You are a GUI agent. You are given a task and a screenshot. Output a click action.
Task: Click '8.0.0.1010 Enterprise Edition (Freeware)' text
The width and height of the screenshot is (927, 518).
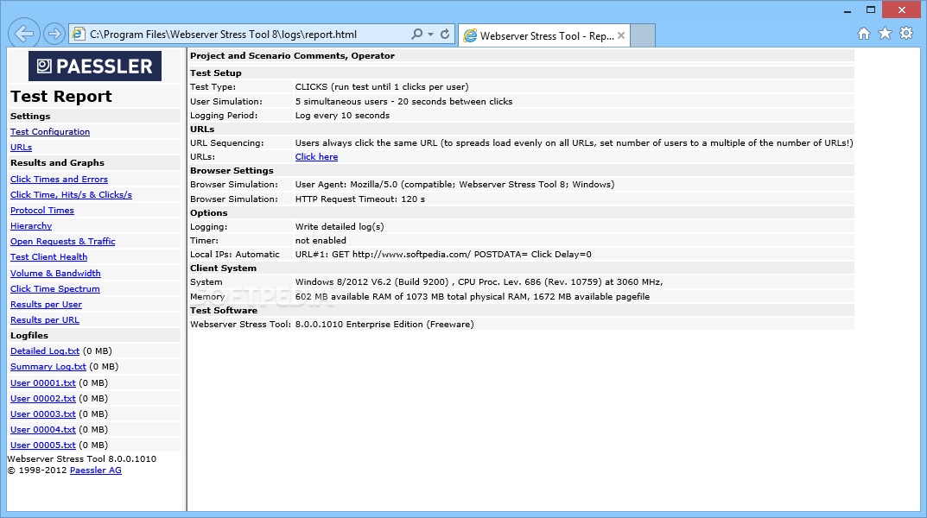[384, 325]
